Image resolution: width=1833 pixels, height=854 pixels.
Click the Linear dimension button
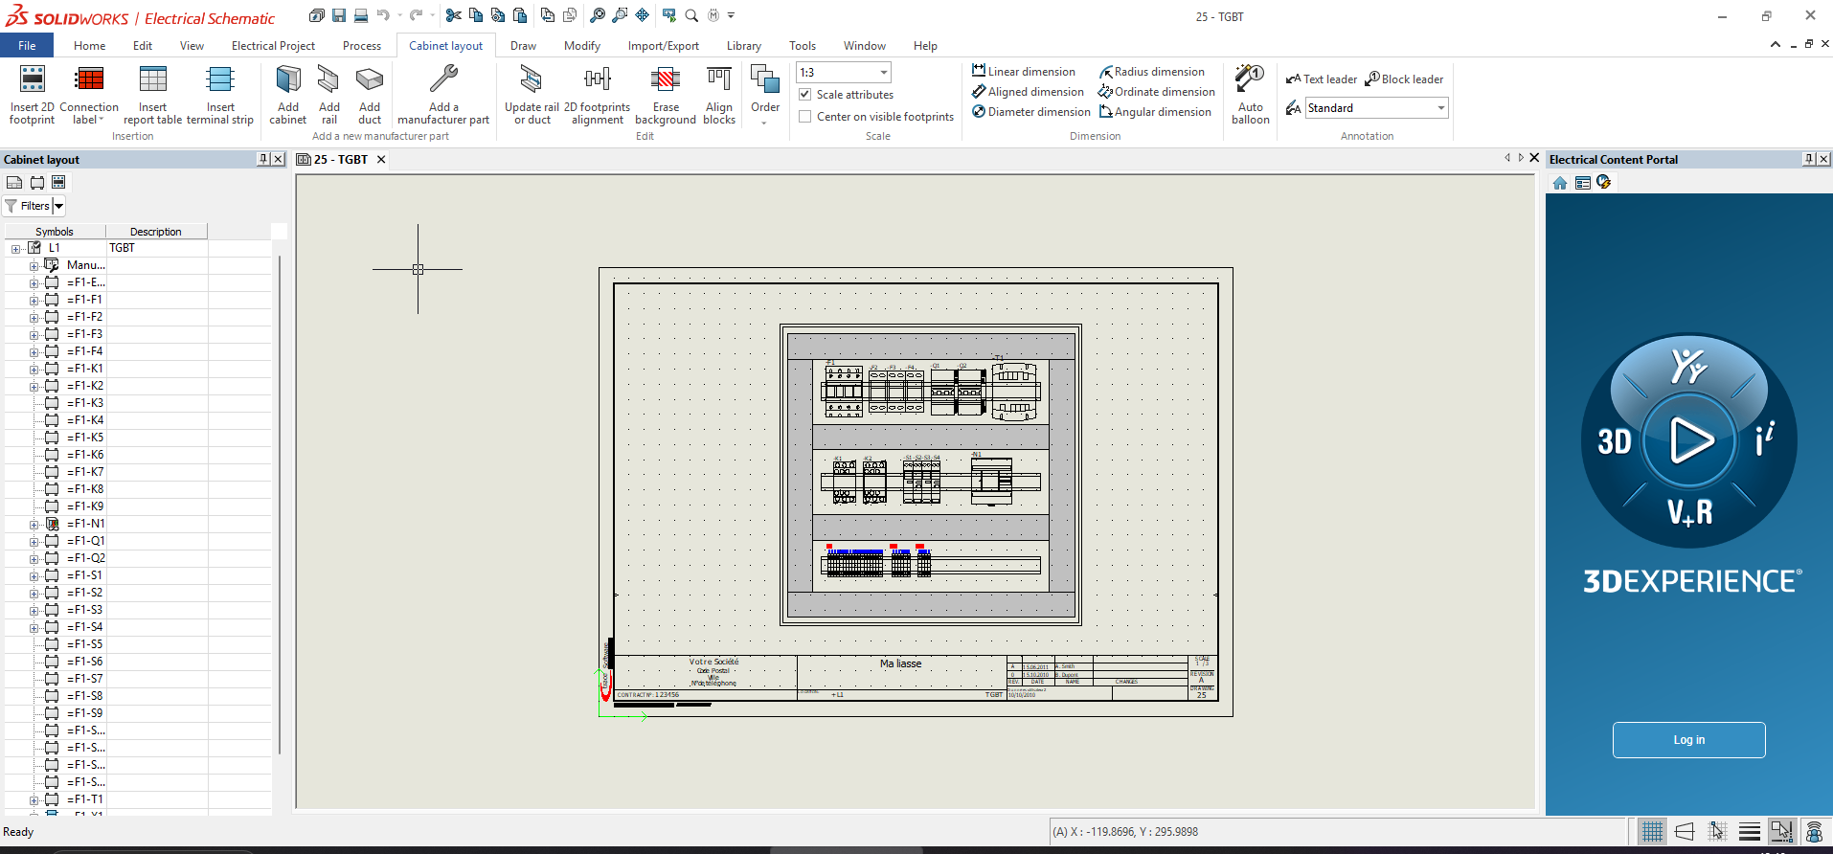point(1024,72)
